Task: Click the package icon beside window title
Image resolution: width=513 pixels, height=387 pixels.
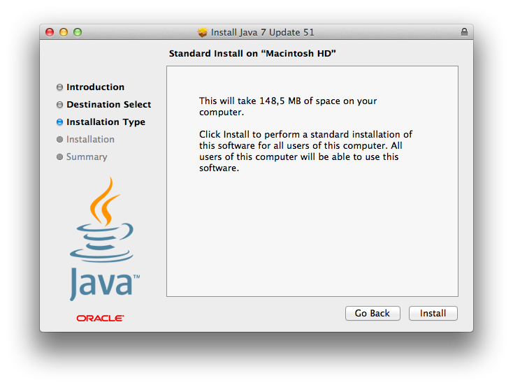Action: click(203, 32)
